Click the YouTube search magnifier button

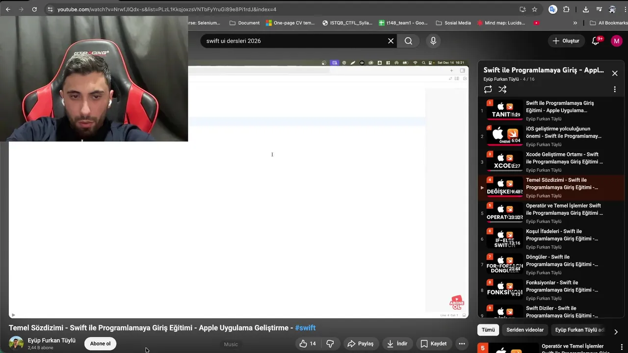pyautogui.click(x=408, y=41)
